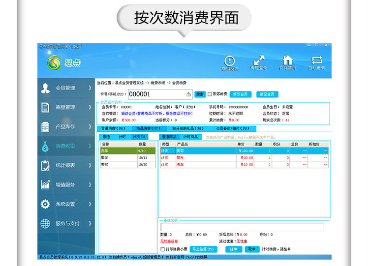Click the card number input field showing 000001
Screen dimensions: 369x266
pos(160,94)
